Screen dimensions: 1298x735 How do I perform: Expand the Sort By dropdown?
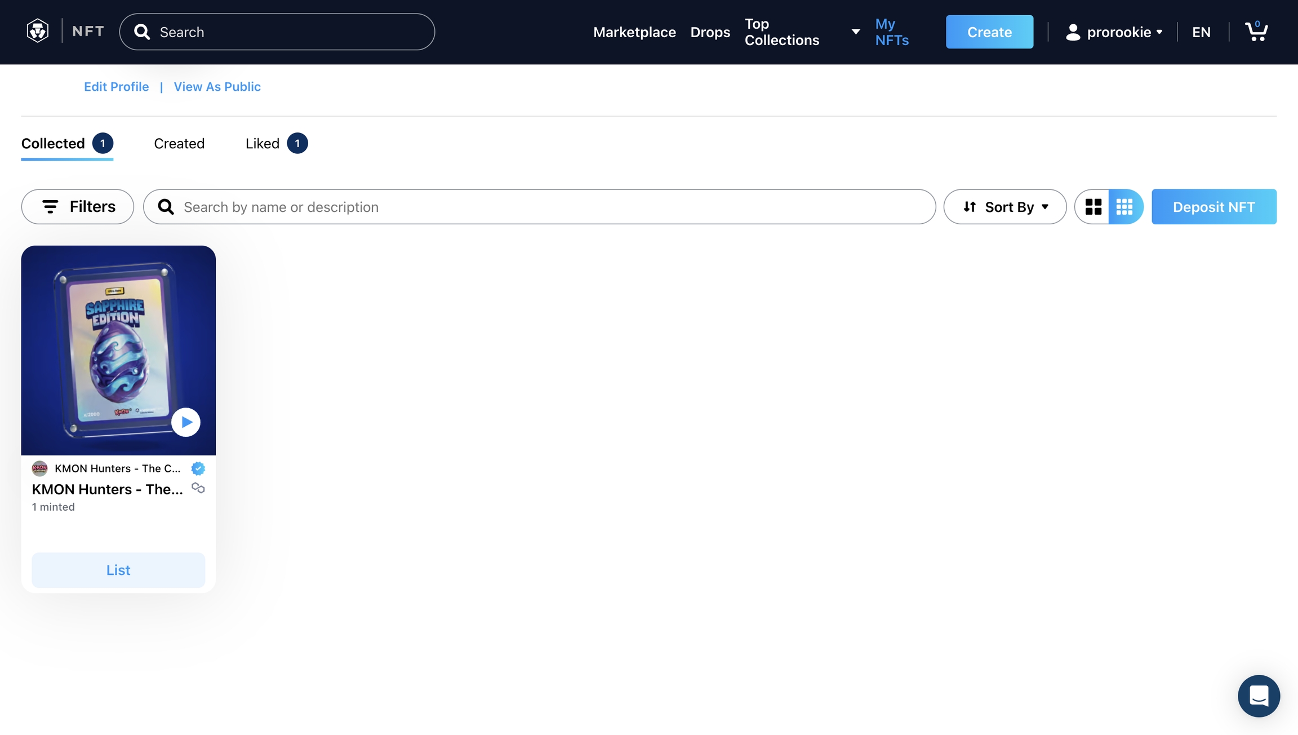[1005, 207]
